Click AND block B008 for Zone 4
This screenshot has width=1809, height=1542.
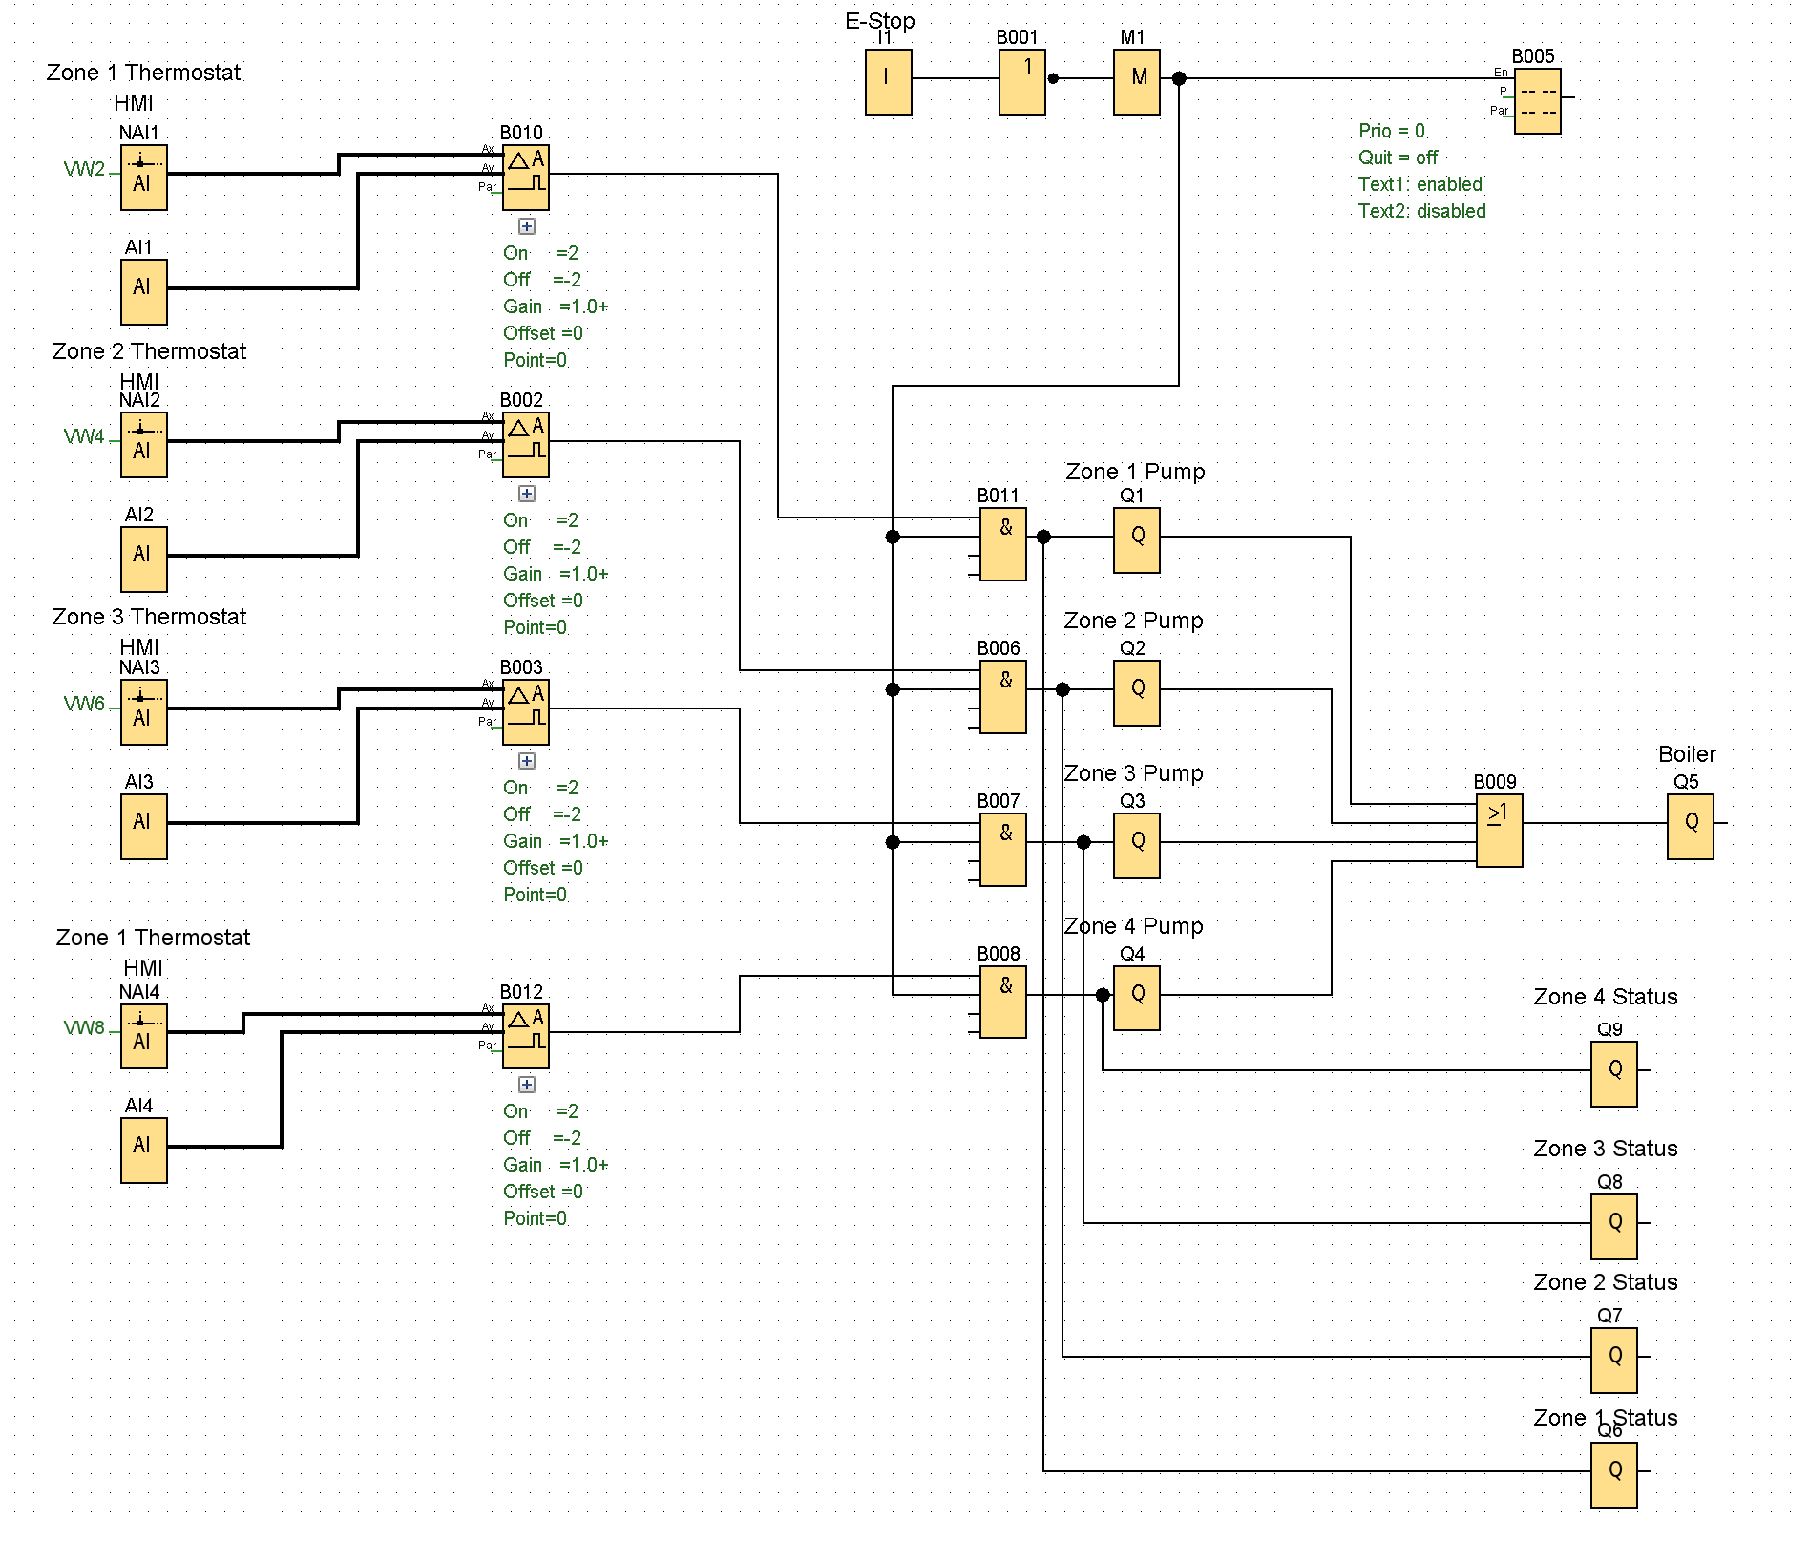(x=1001, y=999)
